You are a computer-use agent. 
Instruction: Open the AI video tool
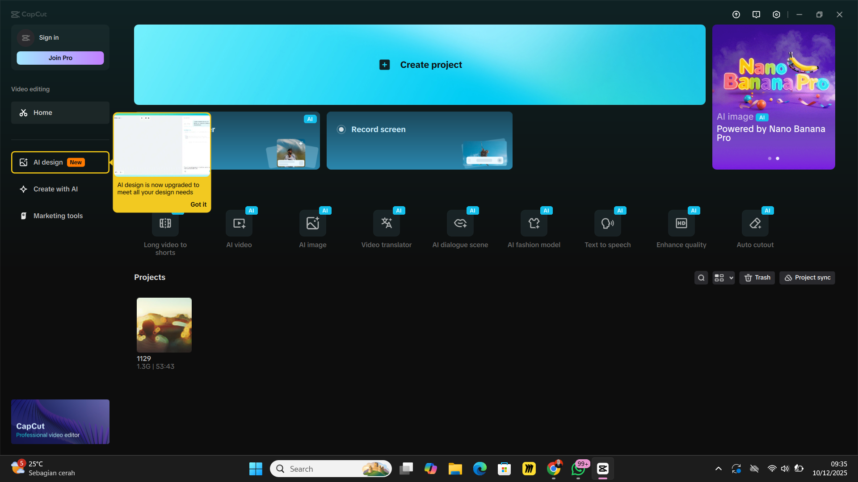239,224
